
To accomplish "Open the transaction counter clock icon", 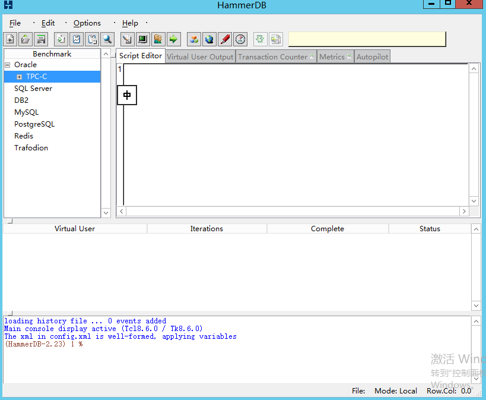I will click(240, 39).
